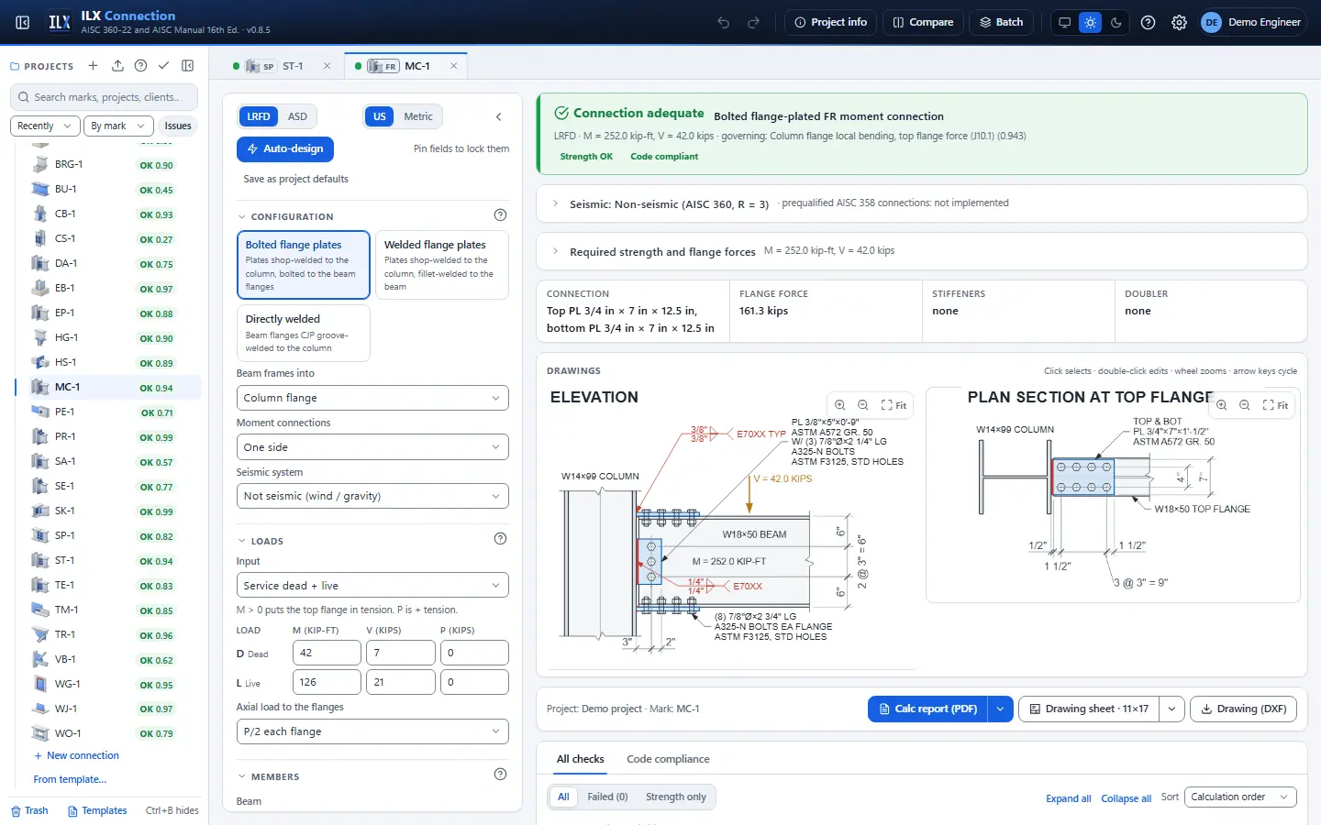Screen dimensions: 1321x825
Task: Select light theme sun icon
Action: tap(1090, 22)
